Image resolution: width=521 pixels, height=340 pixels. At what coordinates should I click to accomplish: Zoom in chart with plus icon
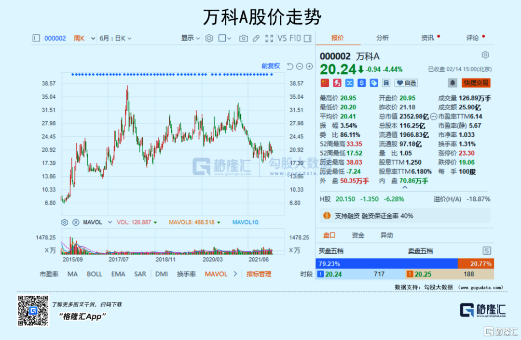309,66
